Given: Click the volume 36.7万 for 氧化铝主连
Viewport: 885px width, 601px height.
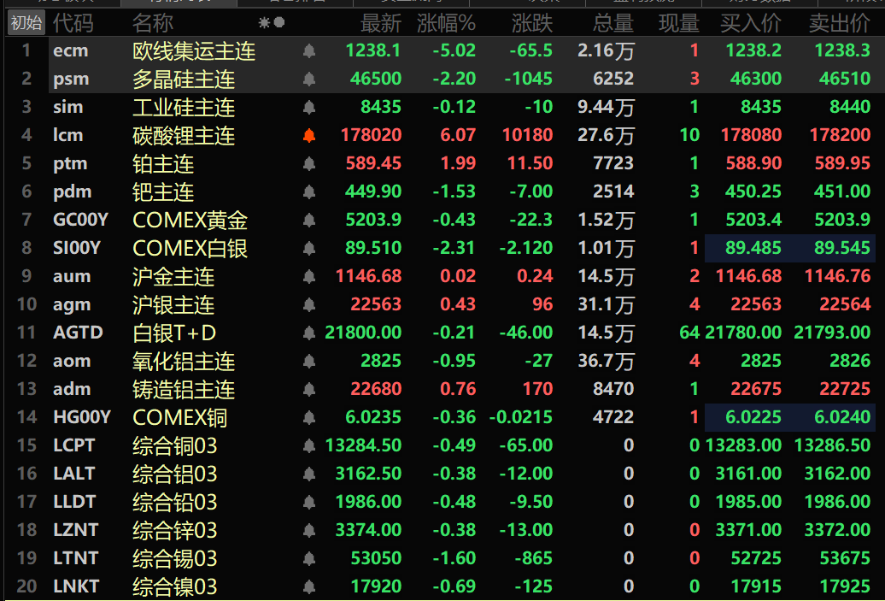Looking at the screenshot, I should 606,361.
